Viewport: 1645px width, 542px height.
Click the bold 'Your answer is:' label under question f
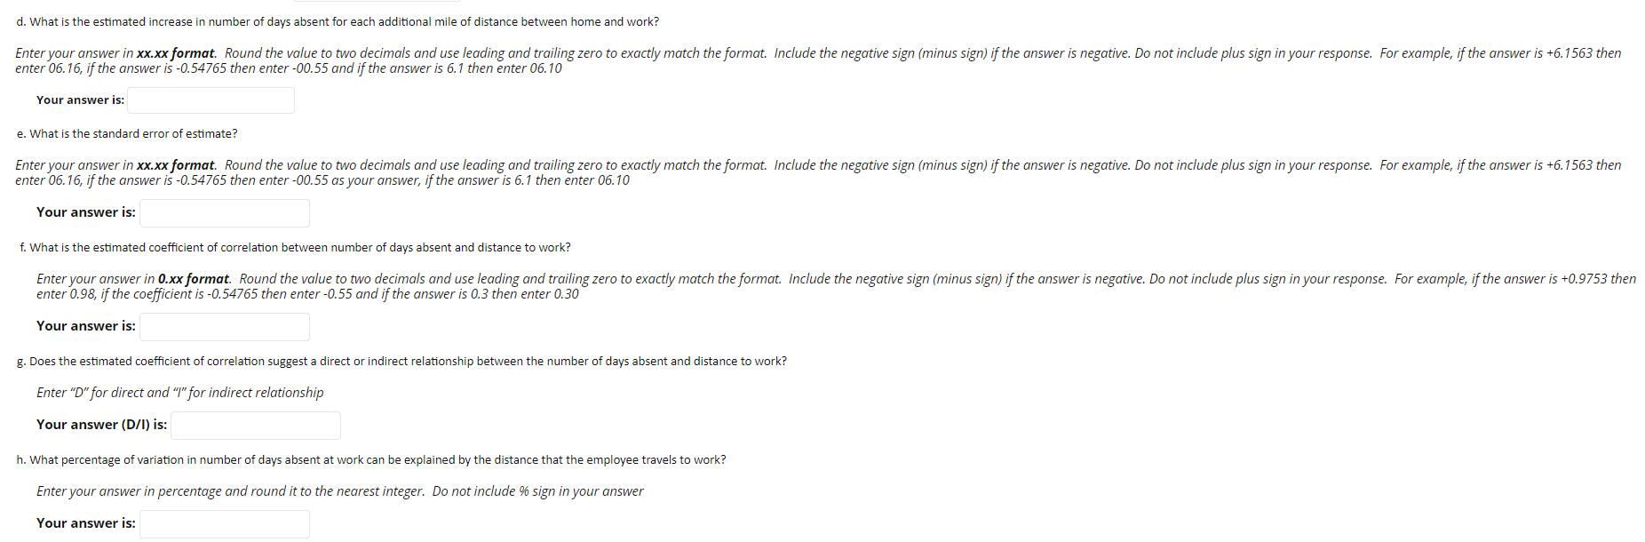84,326
